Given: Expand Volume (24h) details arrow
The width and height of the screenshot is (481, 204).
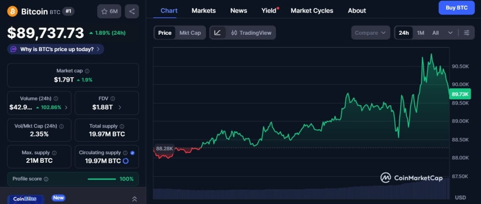Looking at the screenshot, I should click(66, 107).
